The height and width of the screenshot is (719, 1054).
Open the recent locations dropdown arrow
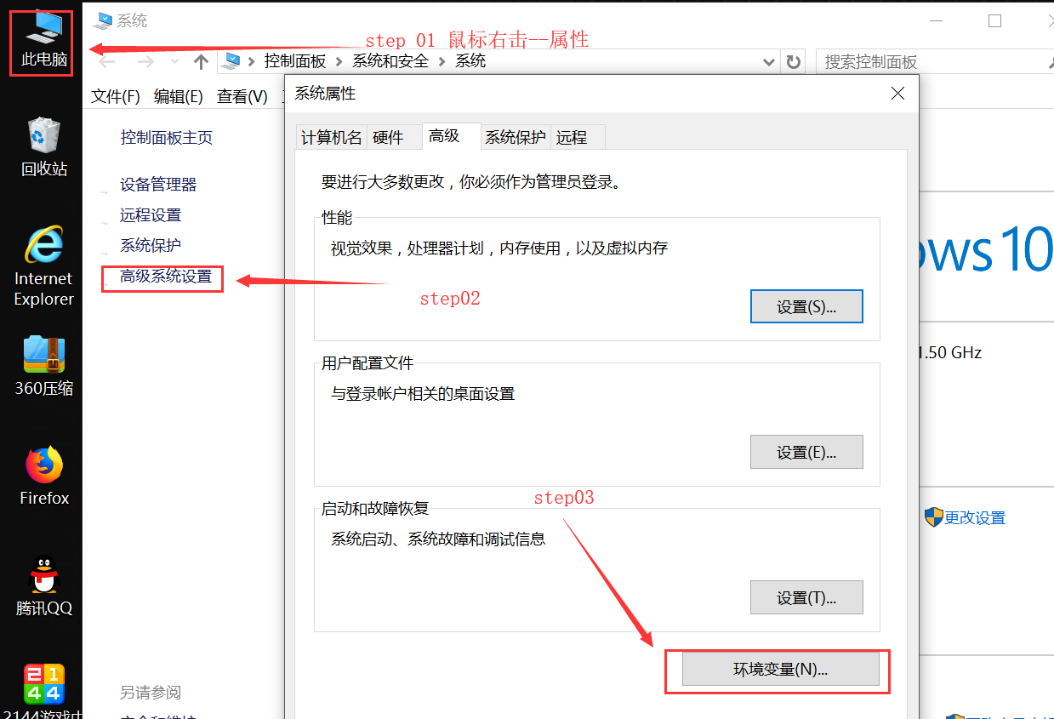coord(174,61)
